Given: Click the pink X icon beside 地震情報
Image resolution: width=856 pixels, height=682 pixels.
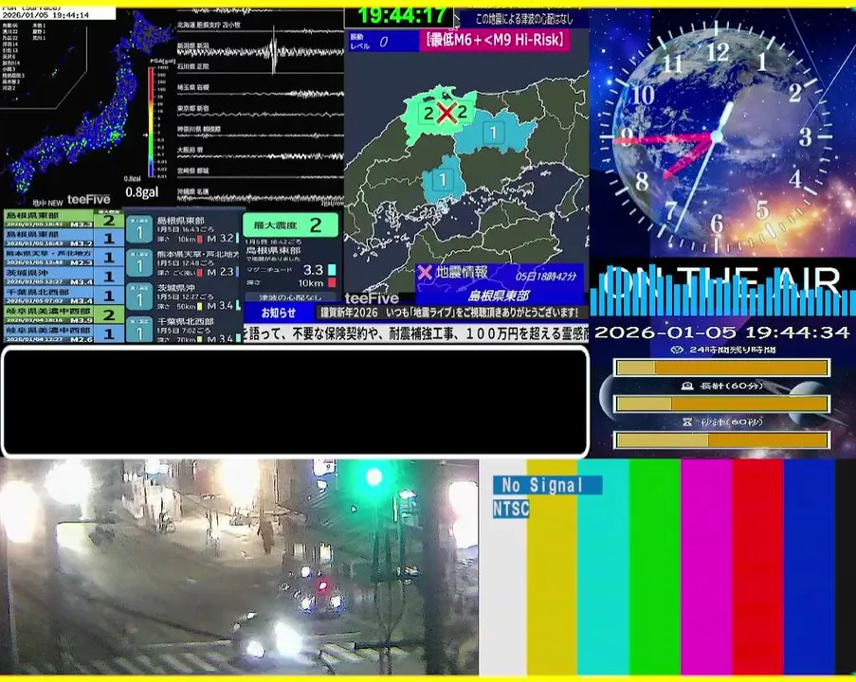Looking at the screenshot, I should pos(425,272).
